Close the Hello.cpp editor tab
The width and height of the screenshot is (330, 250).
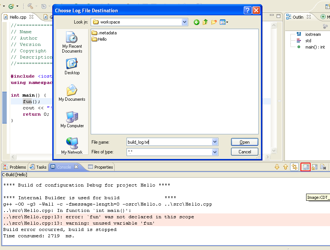point(31,17)
